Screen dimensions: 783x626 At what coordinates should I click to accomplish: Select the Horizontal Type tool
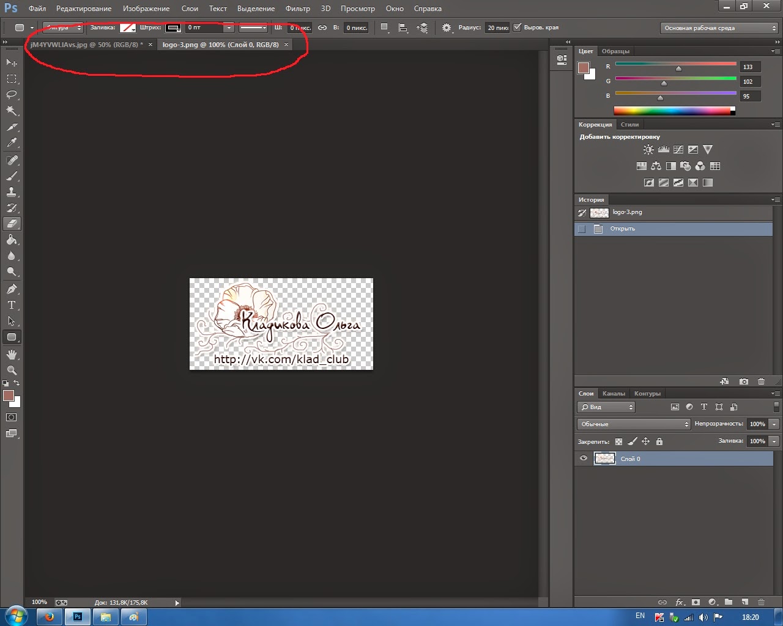(11, 305)
